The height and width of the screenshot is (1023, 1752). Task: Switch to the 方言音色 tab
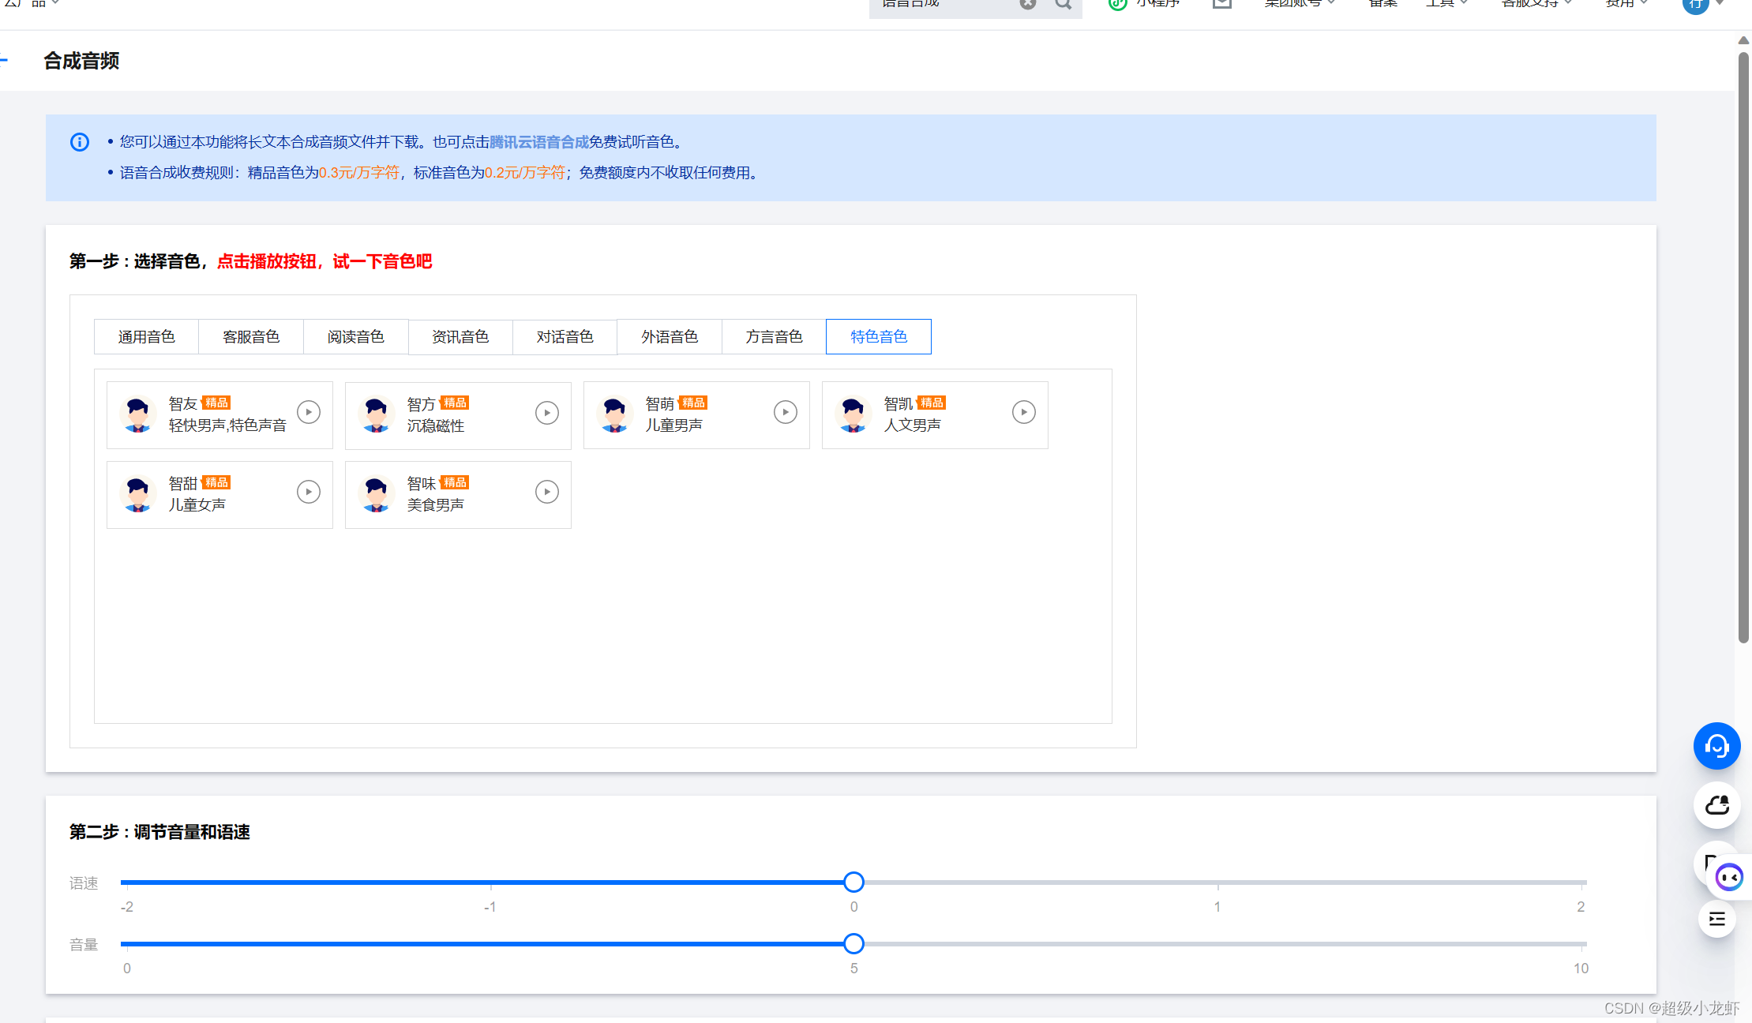tap(774, 337)
